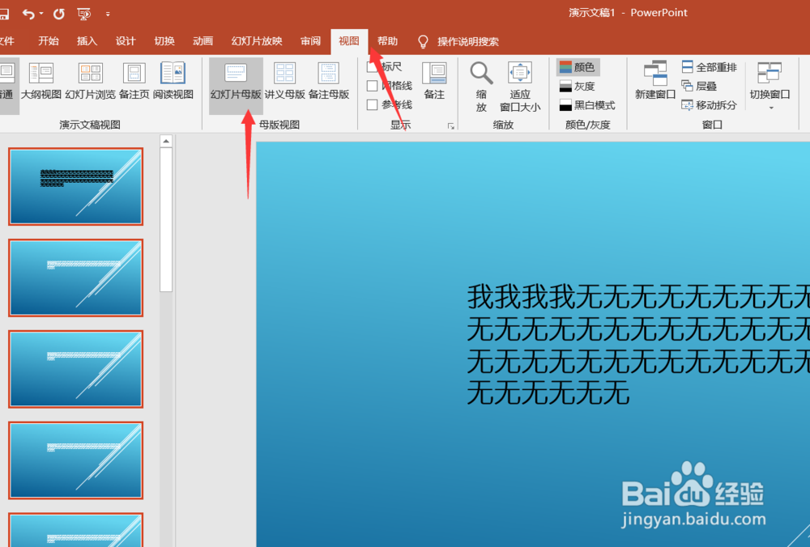Click the slide text starting with 我我我我

(x=638, y=344)
